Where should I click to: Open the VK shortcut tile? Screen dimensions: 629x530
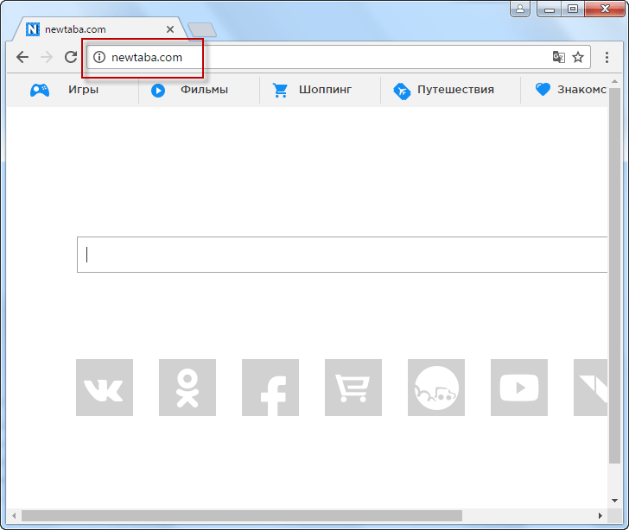(105, 388)
